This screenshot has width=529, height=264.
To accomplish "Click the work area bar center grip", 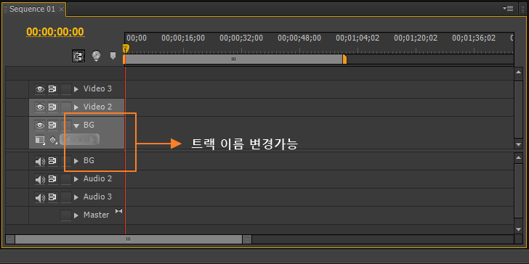I will pos(233,59).
